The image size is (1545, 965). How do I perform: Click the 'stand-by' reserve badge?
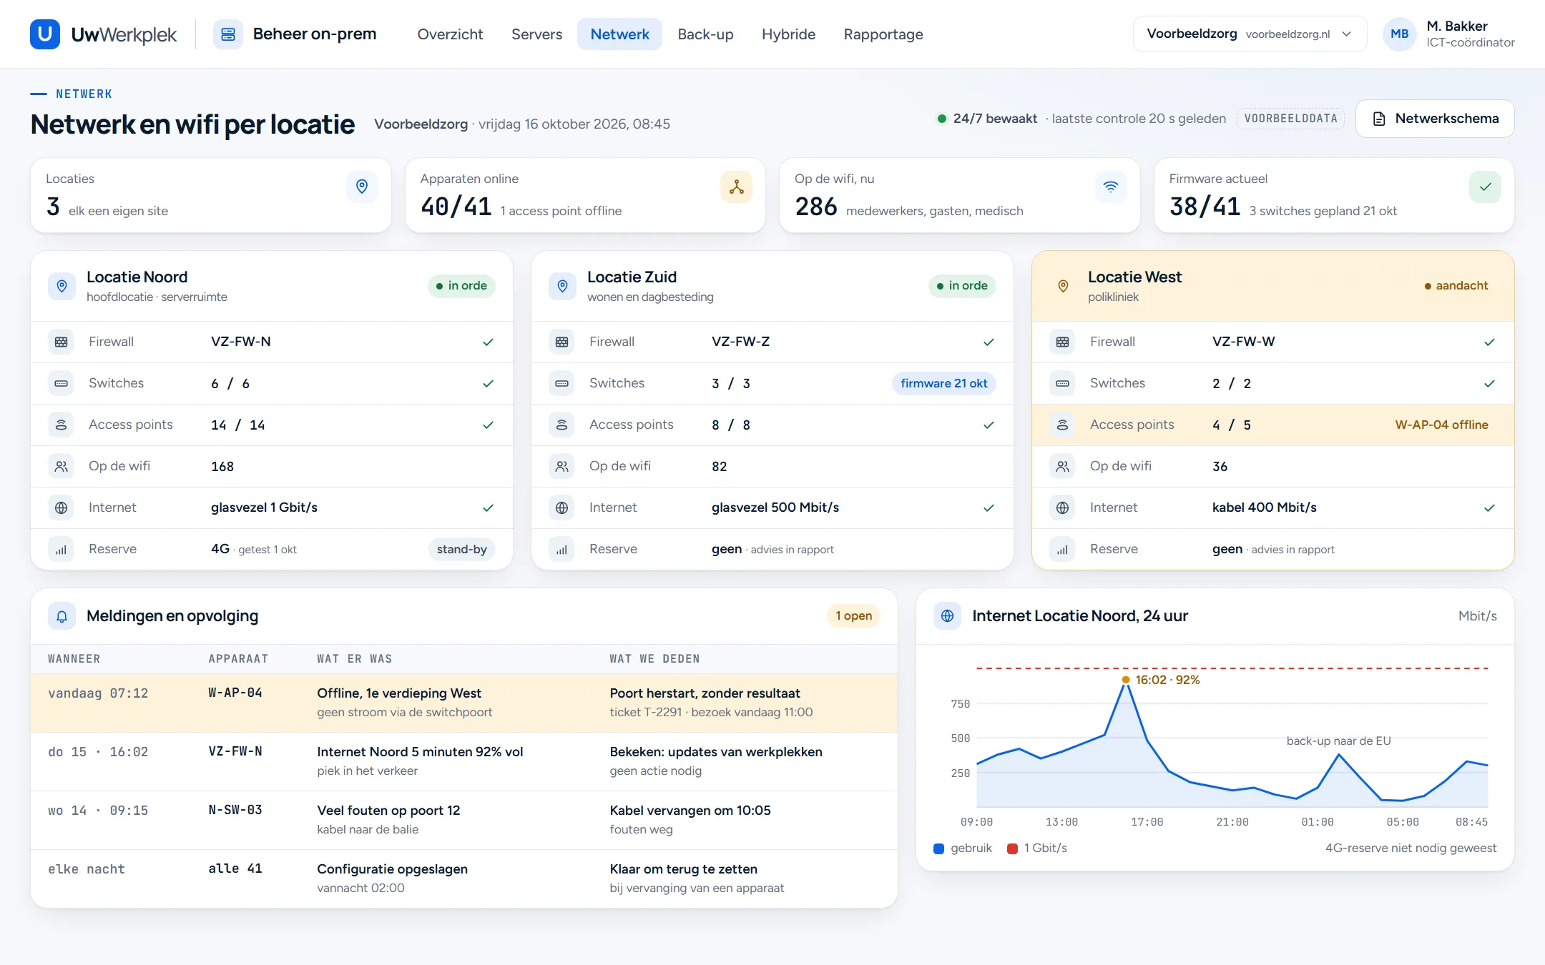coord(461,549)
